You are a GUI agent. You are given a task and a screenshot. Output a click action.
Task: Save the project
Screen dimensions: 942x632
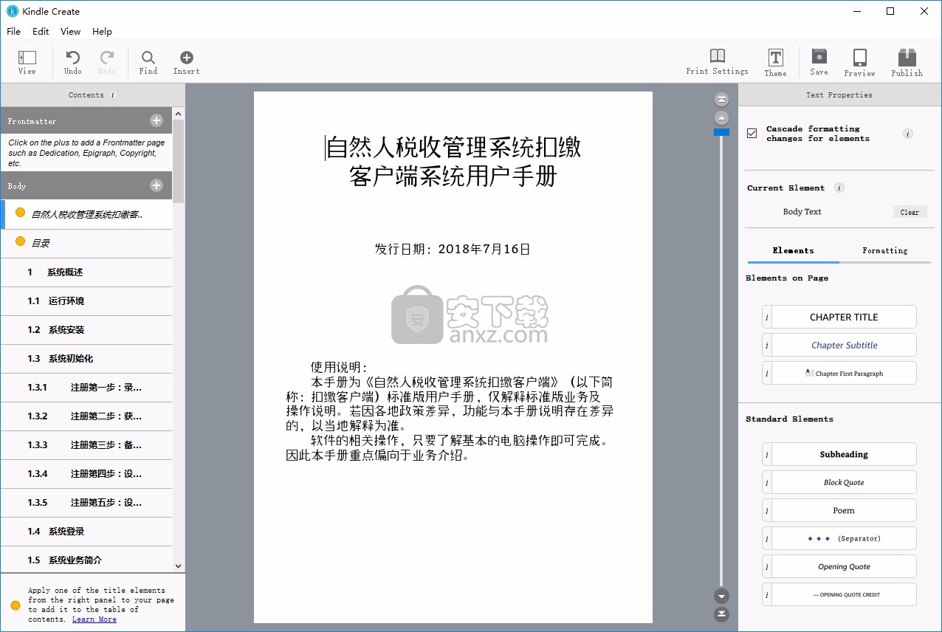coord(819,62)
